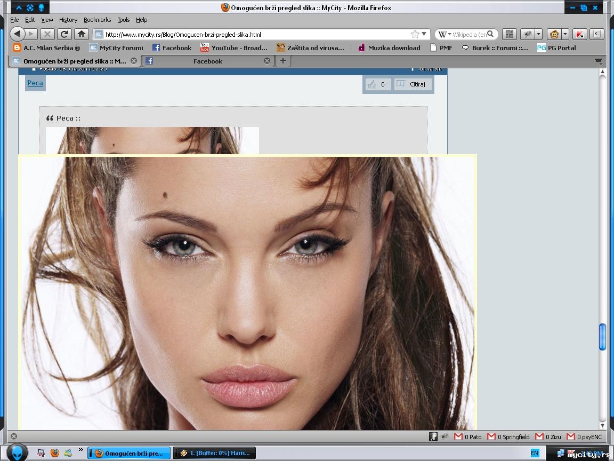Click the spider add-on toolbar icon
The width and height of the screenshot is (614, 461).
[x=528, y=34]
